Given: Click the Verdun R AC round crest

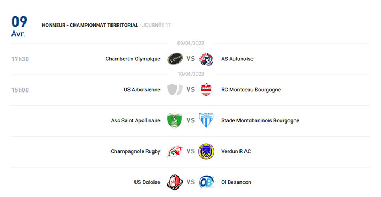Looking at the screenshot, I should 206,151.
